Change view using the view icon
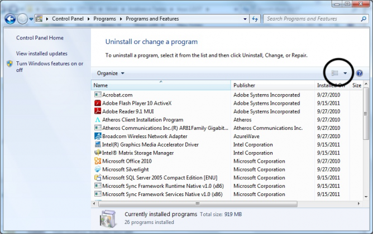This screenshot has width=373, height=234. pyautogui.click(x=334, y=73)
